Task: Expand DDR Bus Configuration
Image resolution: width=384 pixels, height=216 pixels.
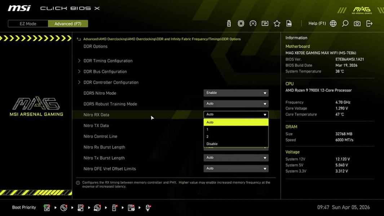Action: click(x=105, y=71)
